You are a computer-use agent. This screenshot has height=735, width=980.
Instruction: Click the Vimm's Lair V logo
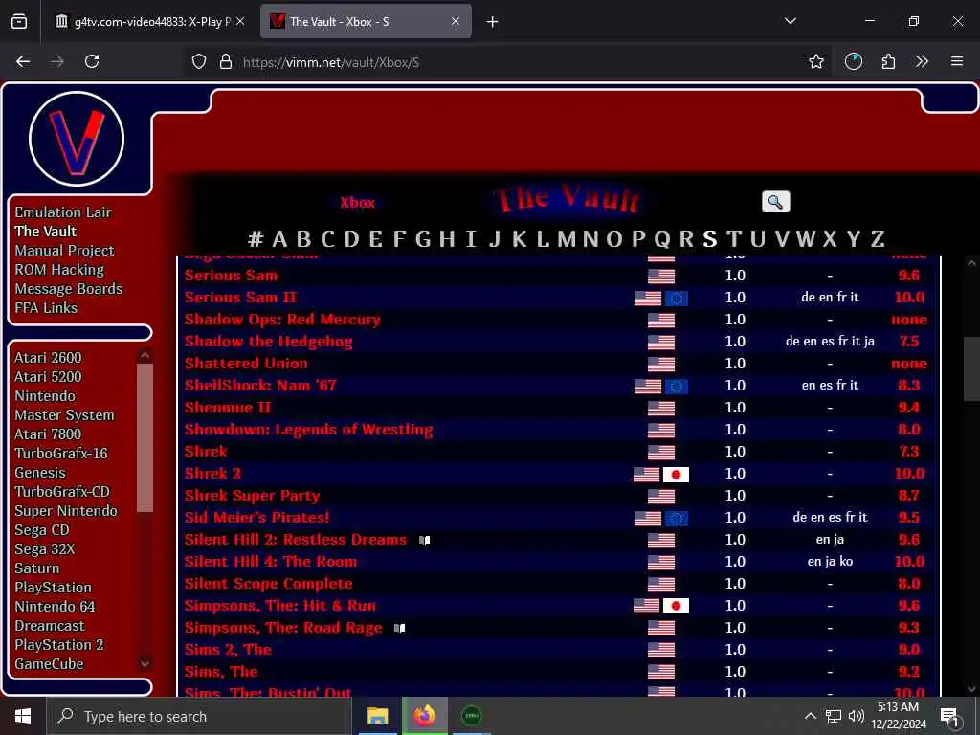77,139
